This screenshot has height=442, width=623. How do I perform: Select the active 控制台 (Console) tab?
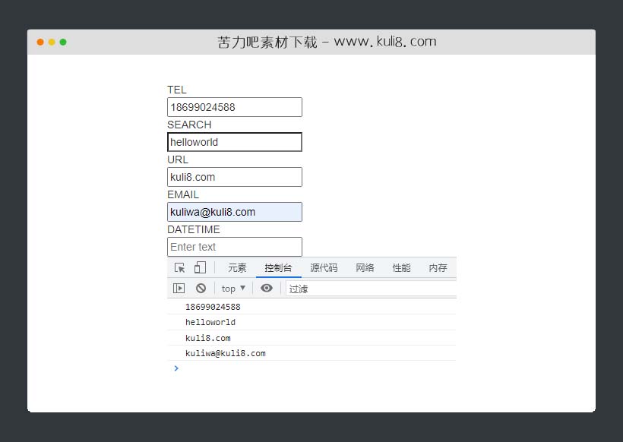point(279,267)
